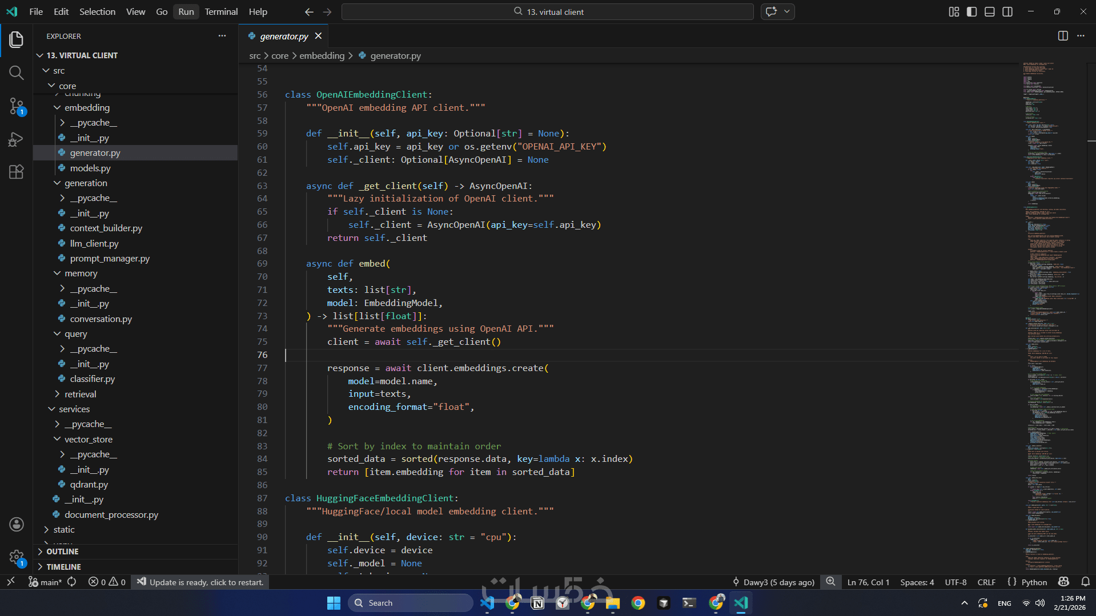
Task: Expand the retrieval folder
Action: 80,394
